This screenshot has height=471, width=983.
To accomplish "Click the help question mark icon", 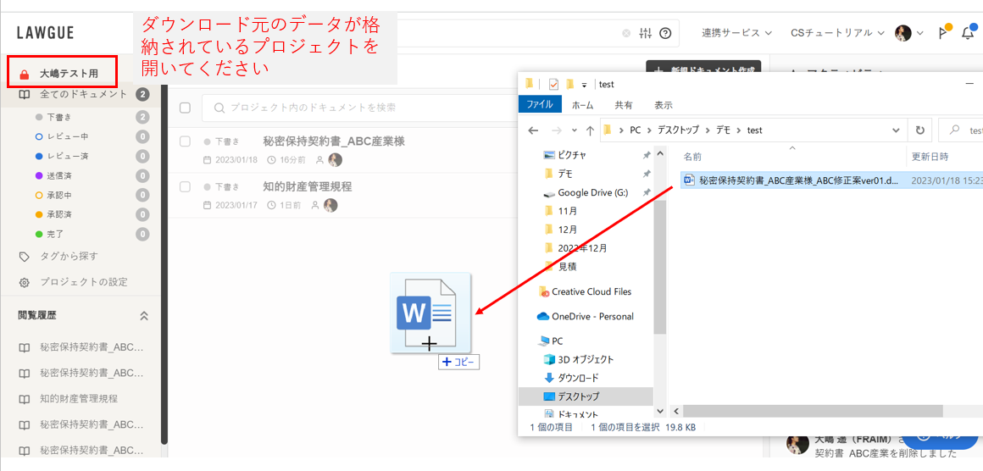I will (x=665, y=33).
